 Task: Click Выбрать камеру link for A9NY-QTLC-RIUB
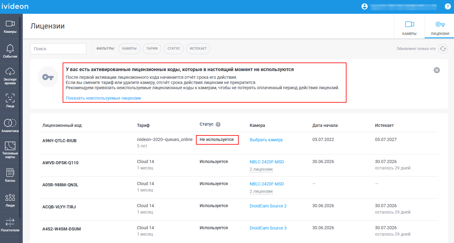click(x=266, y=140)
